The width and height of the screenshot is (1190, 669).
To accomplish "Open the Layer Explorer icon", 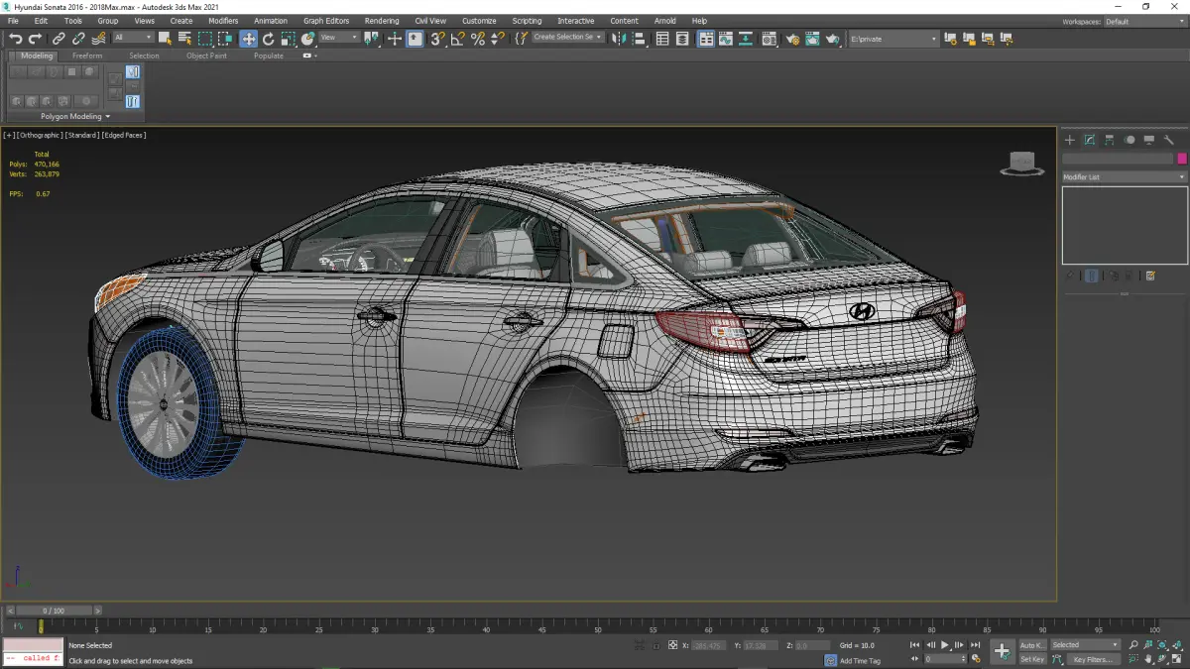I will 682,39.
